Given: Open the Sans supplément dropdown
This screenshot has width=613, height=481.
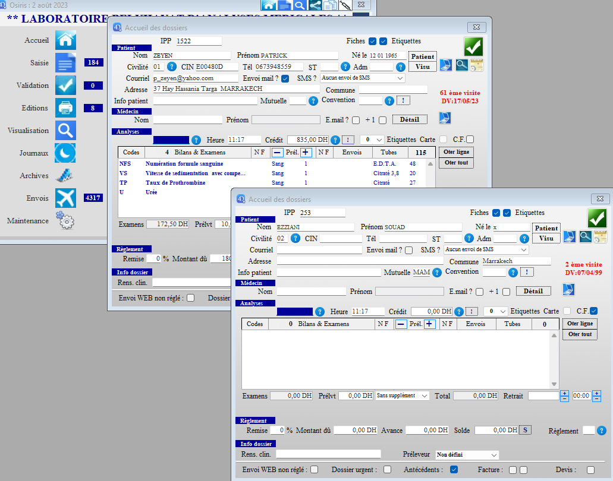Looking at the screenshot, I should pos(403,395).
